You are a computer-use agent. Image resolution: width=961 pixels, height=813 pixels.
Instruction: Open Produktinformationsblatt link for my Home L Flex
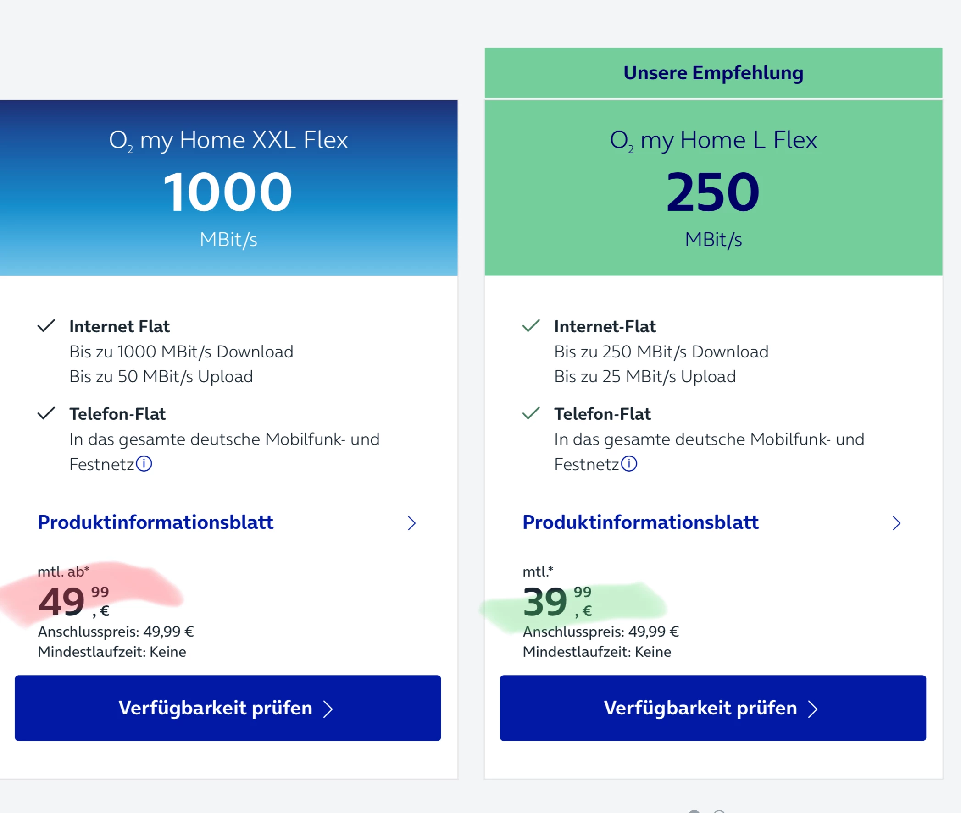(640, 522)
